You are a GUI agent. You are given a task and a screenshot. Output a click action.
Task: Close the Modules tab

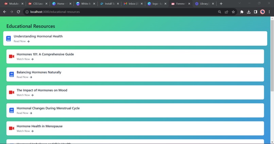(22, 4)
